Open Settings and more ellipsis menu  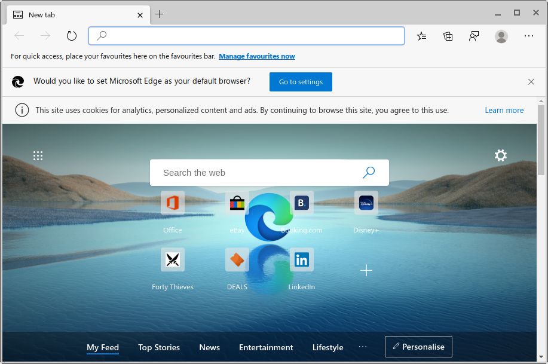529,36
